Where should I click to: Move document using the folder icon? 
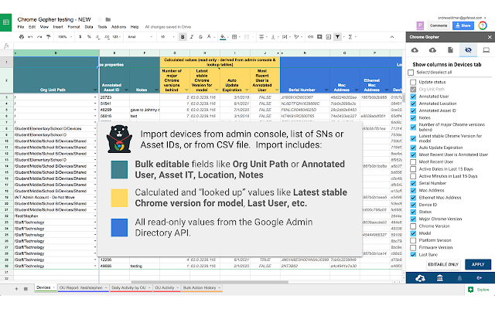108,19
